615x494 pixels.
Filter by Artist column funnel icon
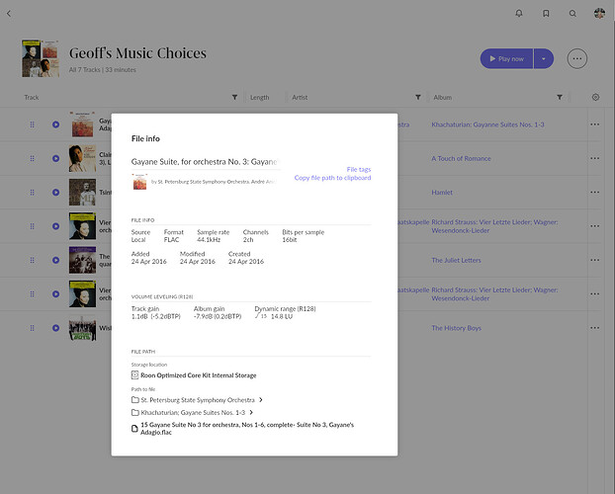[x=418, y=98]
